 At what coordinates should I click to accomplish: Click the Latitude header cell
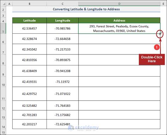(30, 20)
